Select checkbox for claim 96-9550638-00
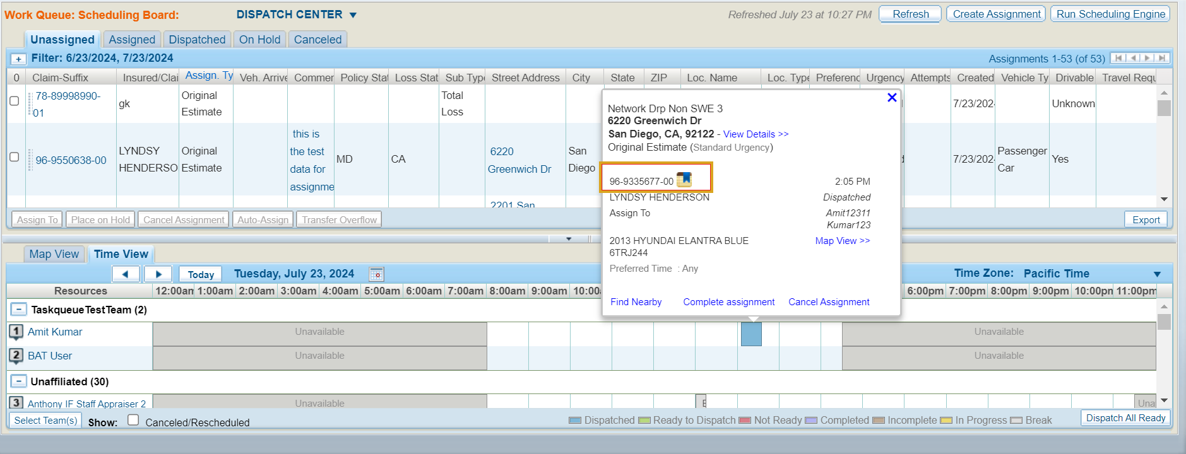 15,157
